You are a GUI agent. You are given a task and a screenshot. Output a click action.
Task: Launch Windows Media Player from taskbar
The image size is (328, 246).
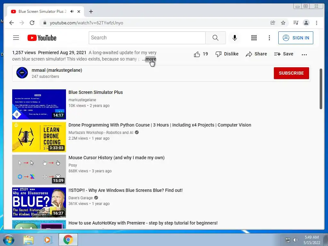click(48, 240)
